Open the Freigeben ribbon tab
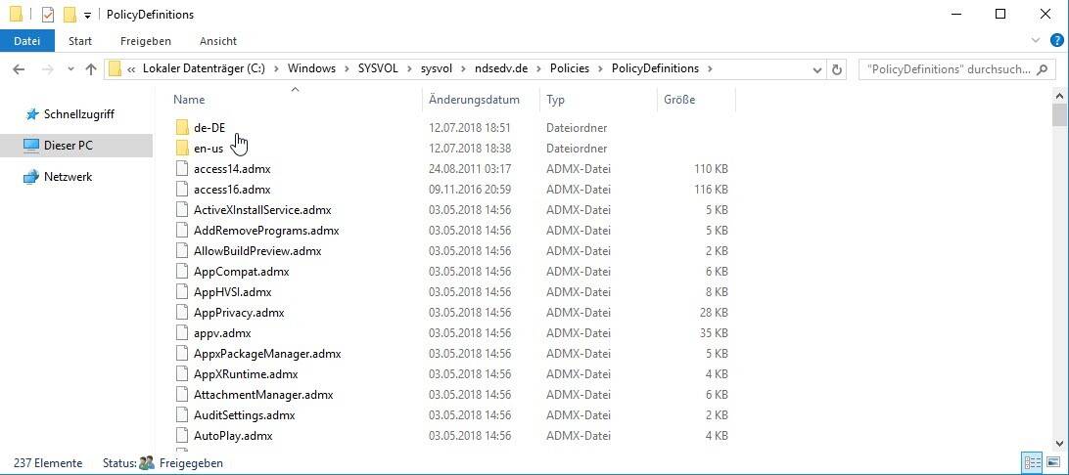This screenshot has width=1069, height=475. point(145,41)
